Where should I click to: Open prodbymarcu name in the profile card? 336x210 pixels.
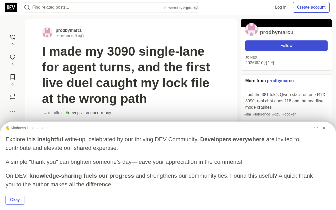click(x=277, y=32)
